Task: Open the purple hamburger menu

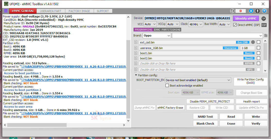Action: point(6,11)
